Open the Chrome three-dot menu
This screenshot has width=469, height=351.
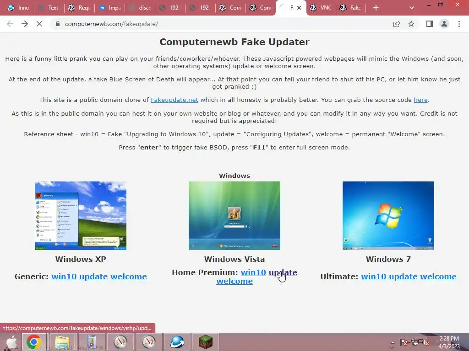[459, 24]
